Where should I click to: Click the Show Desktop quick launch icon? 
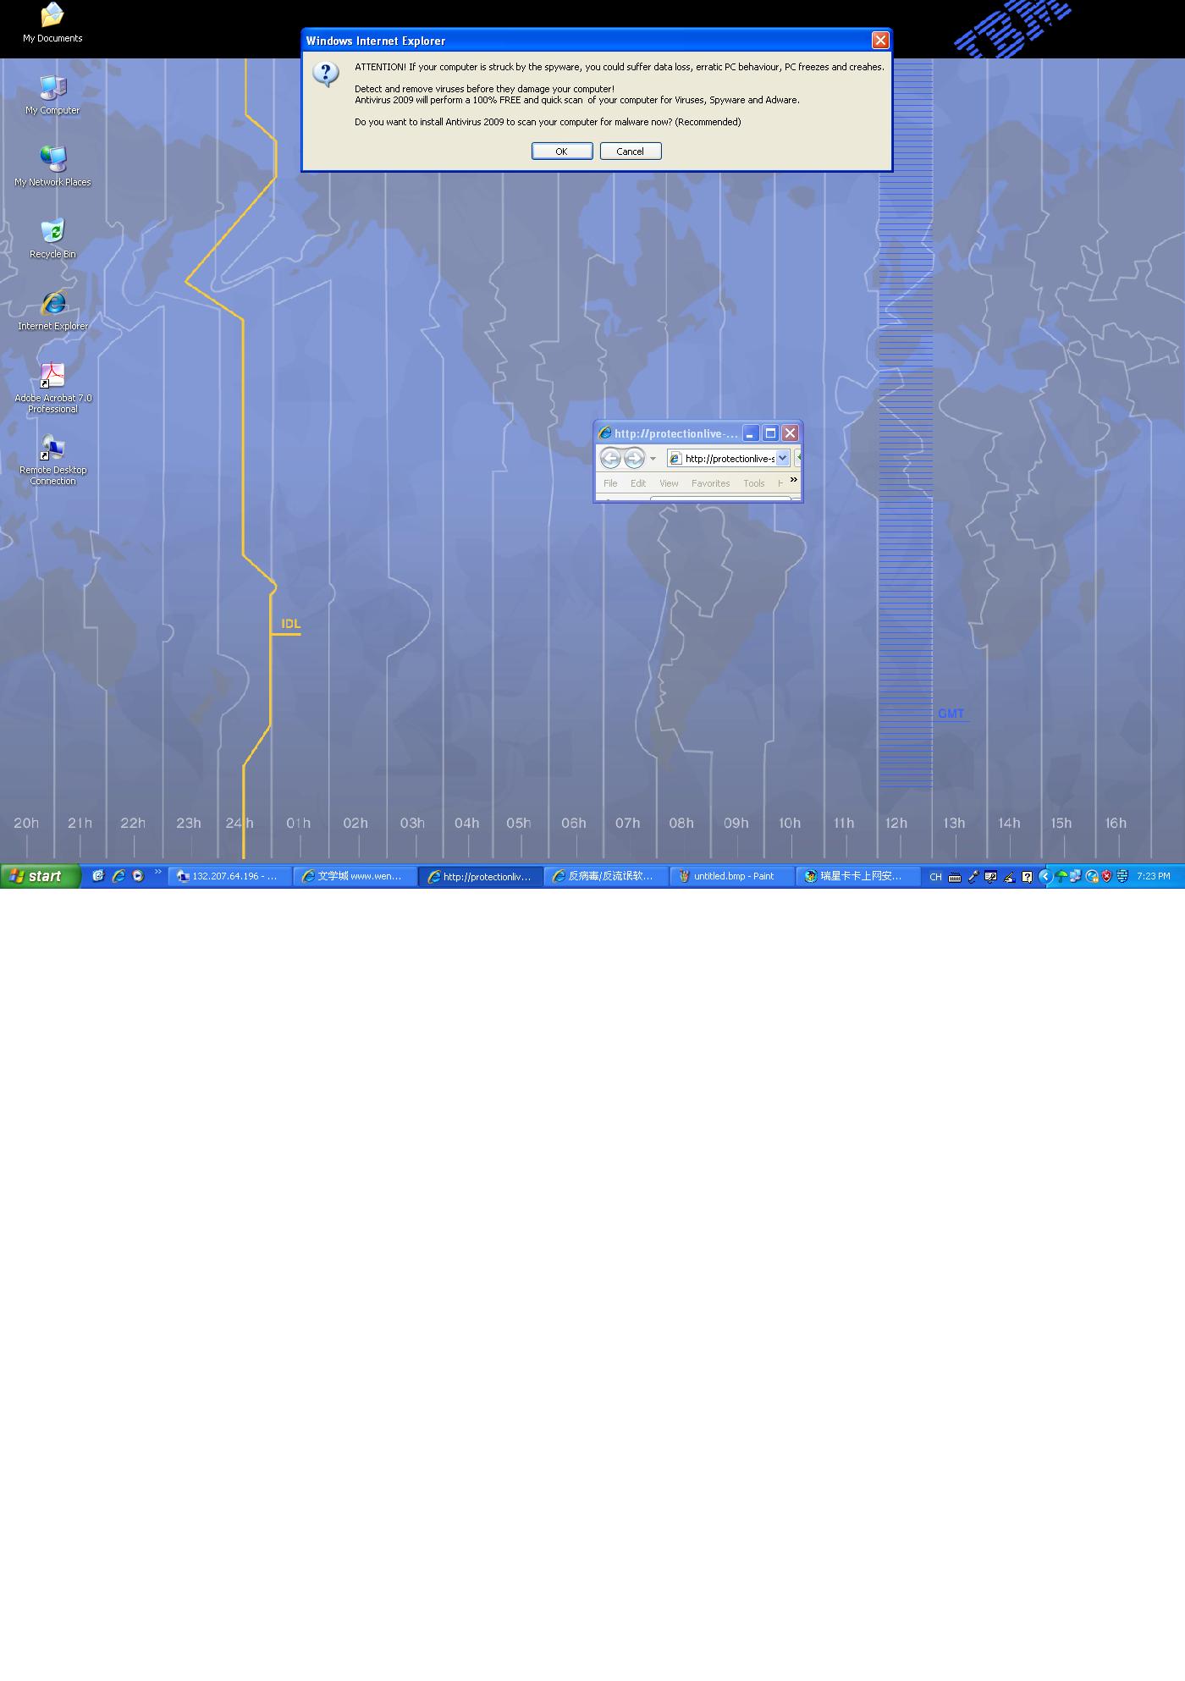click(98, 876)
